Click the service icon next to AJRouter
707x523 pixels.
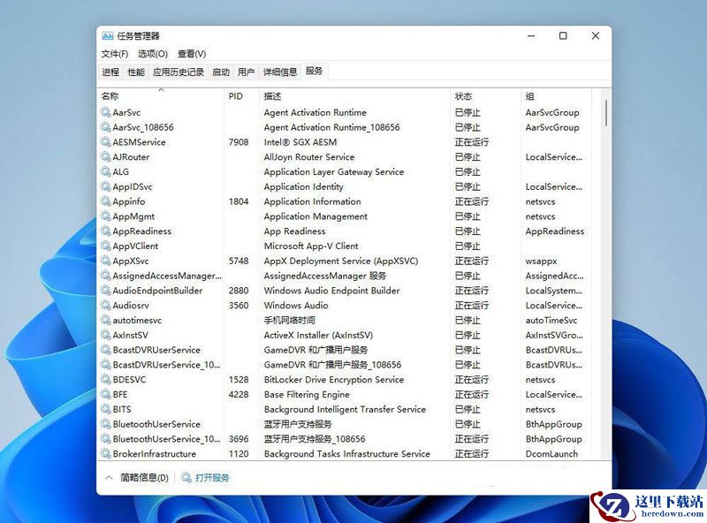point(105,157)
